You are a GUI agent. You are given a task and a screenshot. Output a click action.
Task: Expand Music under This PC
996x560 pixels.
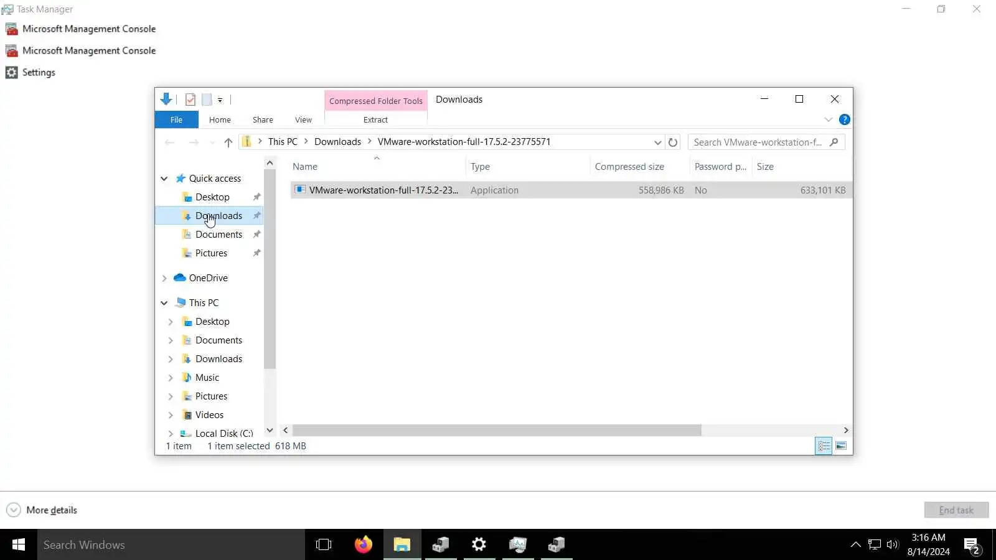click(171, 378)
